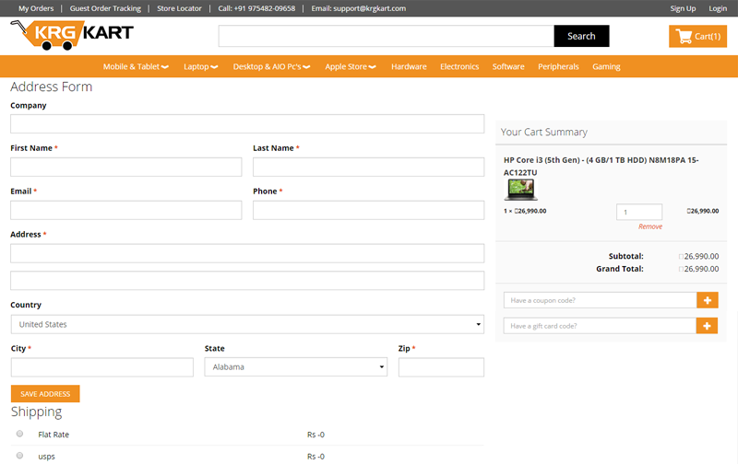Click into the First Name field

[x=126, y=167]
